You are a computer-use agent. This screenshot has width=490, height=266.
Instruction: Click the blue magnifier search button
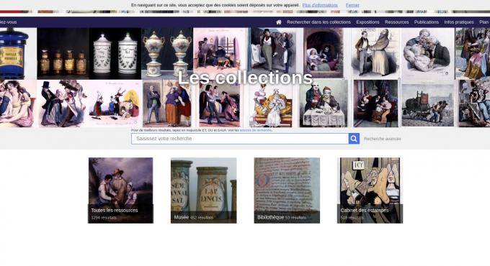pyautogui.click(x=354, y=139)
